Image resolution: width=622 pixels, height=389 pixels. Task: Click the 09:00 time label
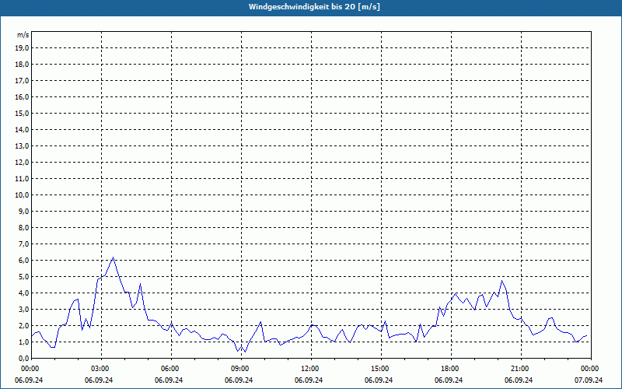point(241,369)
